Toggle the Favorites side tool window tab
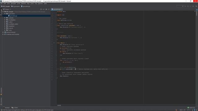 (1, 92)
